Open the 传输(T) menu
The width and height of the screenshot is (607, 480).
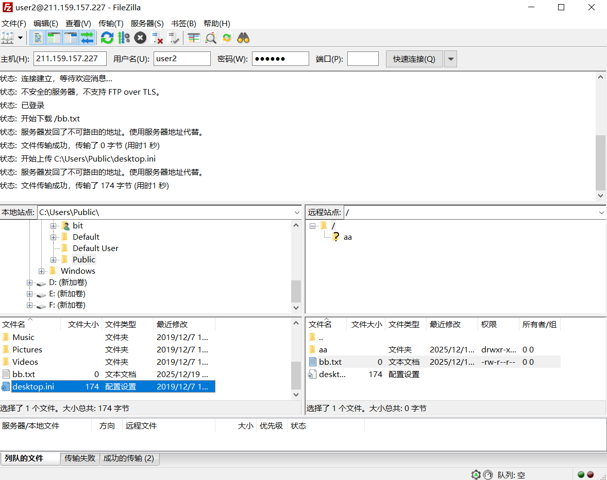[x=111, y=24]
